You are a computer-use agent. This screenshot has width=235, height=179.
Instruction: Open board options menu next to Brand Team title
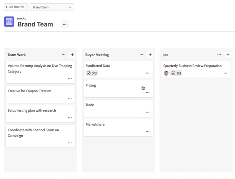click(64, 24)
